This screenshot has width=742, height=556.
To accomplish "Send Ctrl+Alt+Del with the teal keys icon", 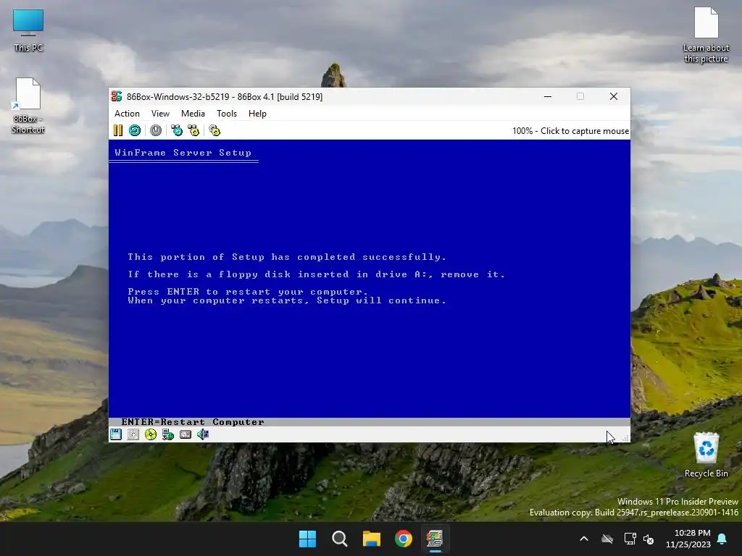I will (x=177, y=130).
